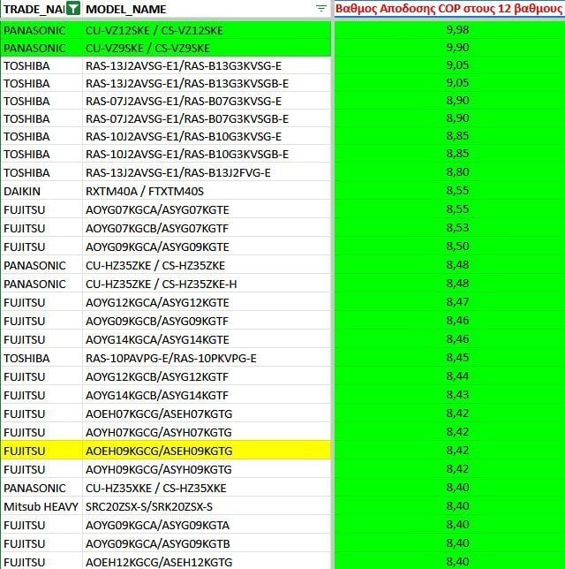
Task: Select model CU-HZ35XKE / CS-HZ35XKE
Action: pos(156,489)
